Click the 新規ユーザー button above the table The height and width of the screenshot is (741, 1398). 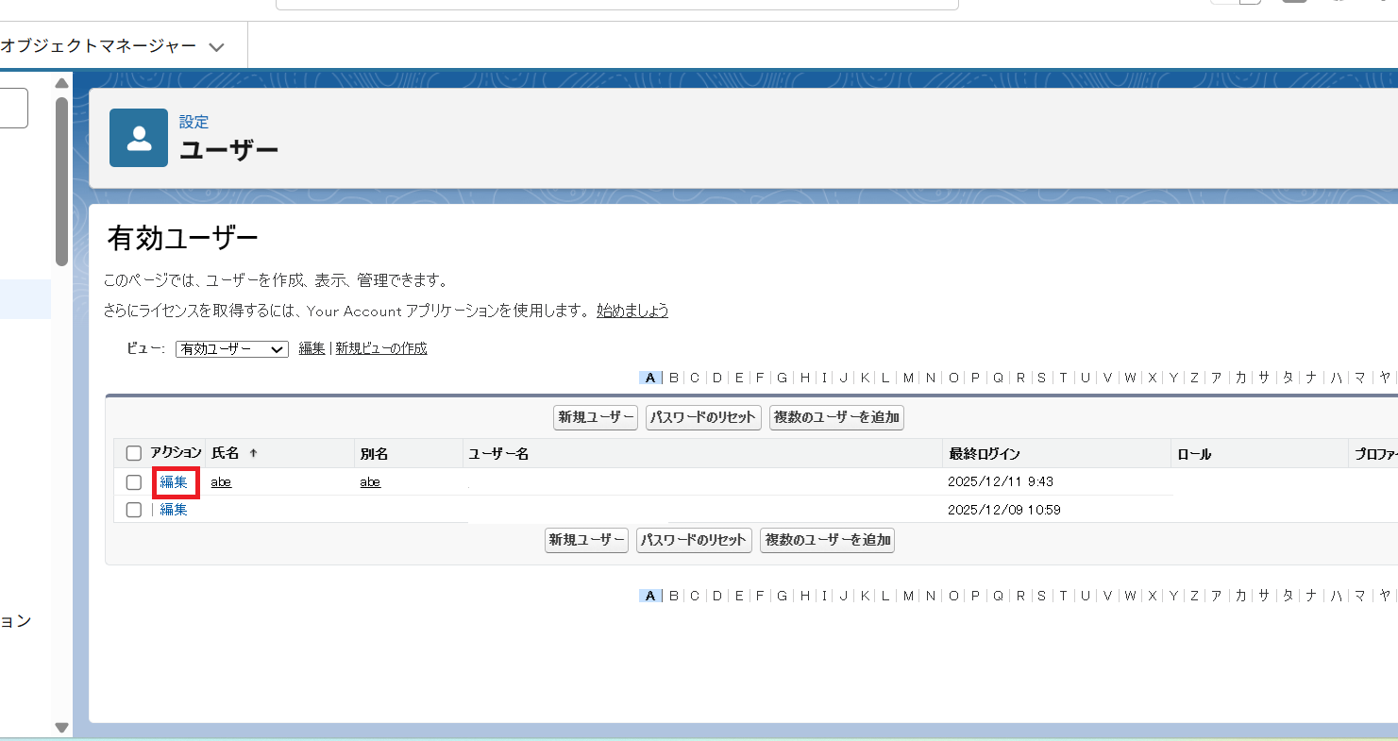596,417
